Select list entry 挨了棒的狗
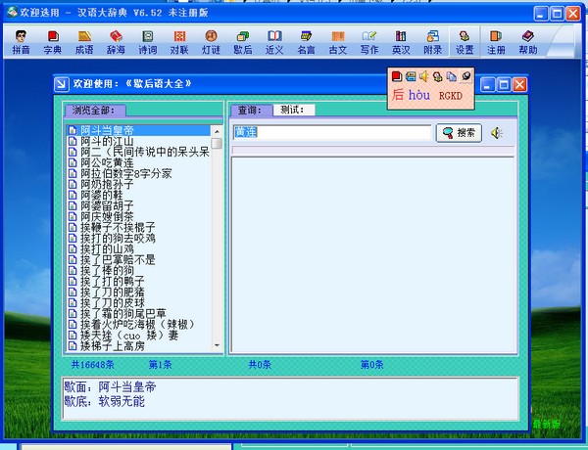 point(138,270)
